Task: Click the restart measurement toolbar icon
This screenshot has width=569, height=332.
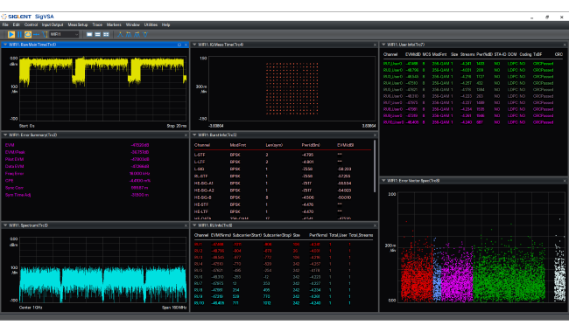Action: (28, 34)
